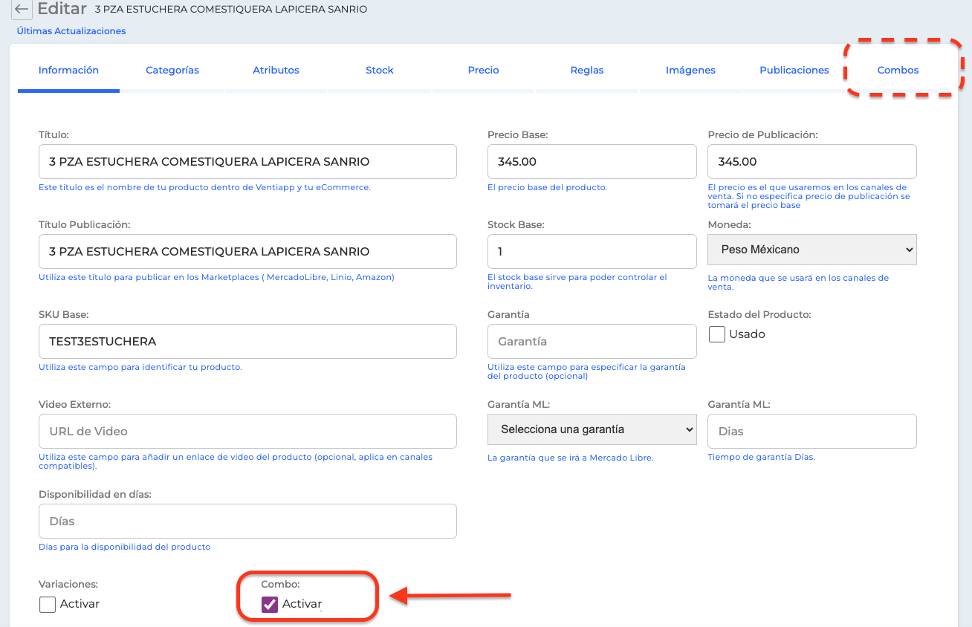
Task: Edit the Precio de Publicación field
Action: tap(812, 161)
